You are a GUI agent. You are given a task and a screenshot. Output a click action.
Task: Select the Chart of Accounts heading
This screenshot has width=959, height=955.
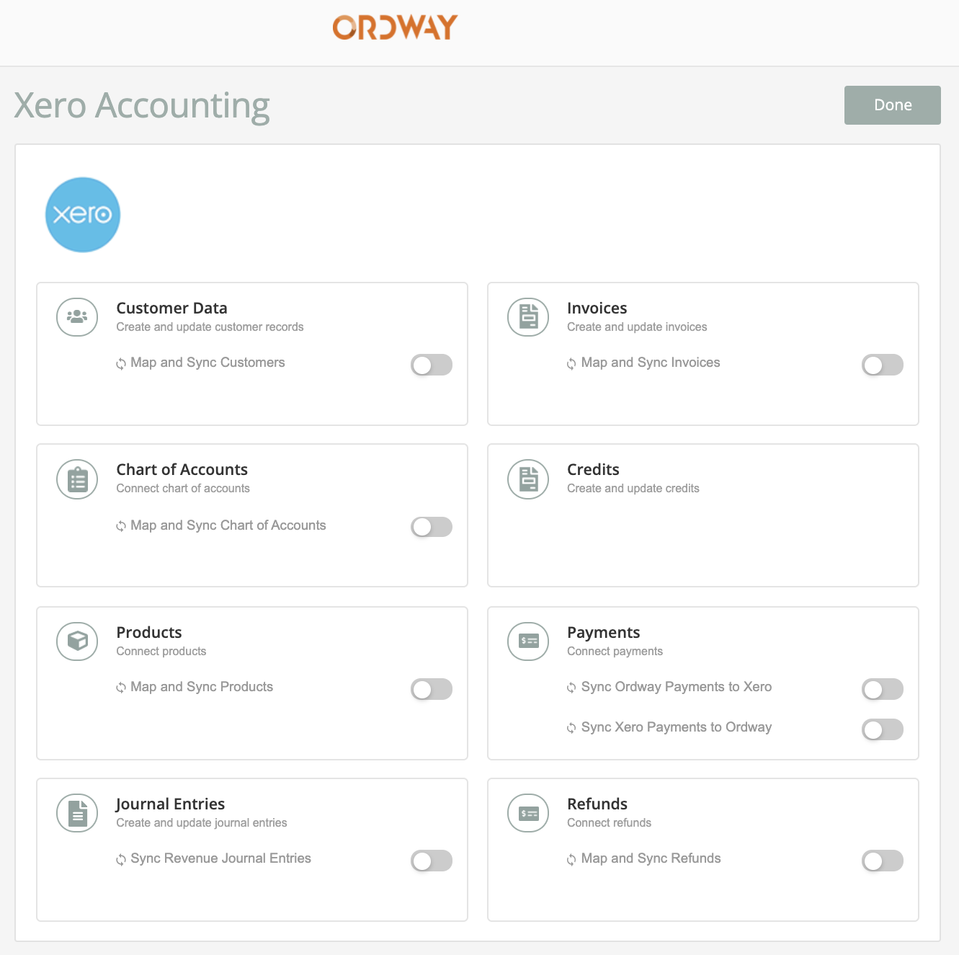pos(182,470)
